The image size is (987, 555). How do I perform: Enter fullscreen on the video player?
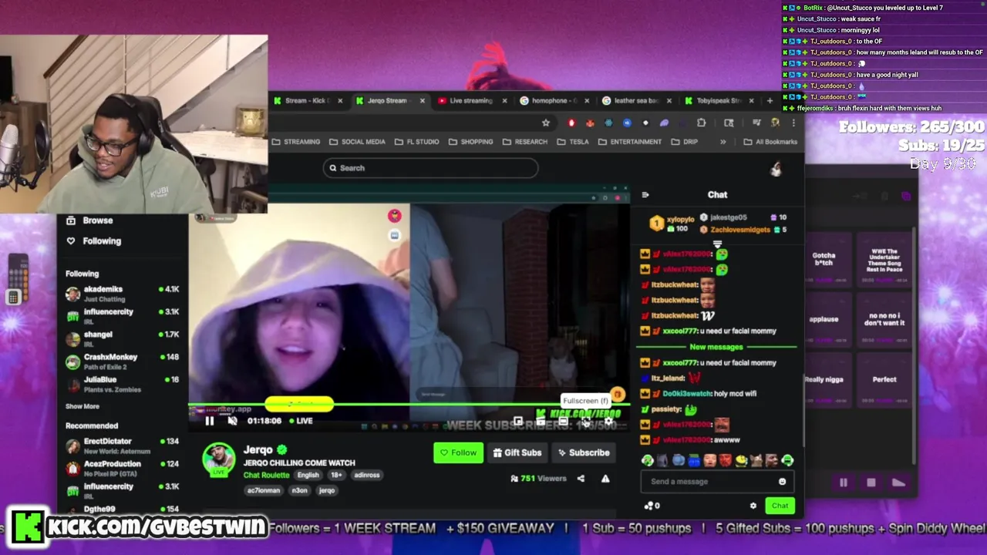586,422
